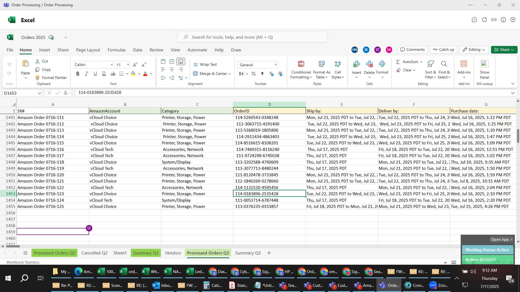This screenshot has width=520, height=292.
Task: Activate the Format Painter brush
Action: pyautogui.click(x=38, y=78)
